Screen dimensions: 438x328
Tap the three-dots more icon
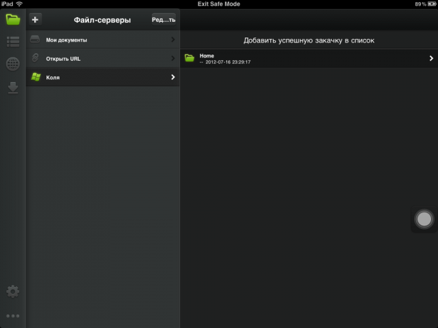(x=13, y=316)
